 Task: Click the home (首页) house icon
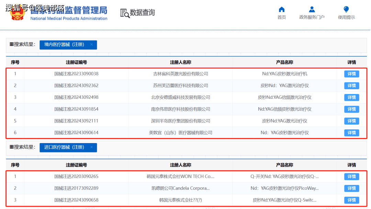(282, 10)
